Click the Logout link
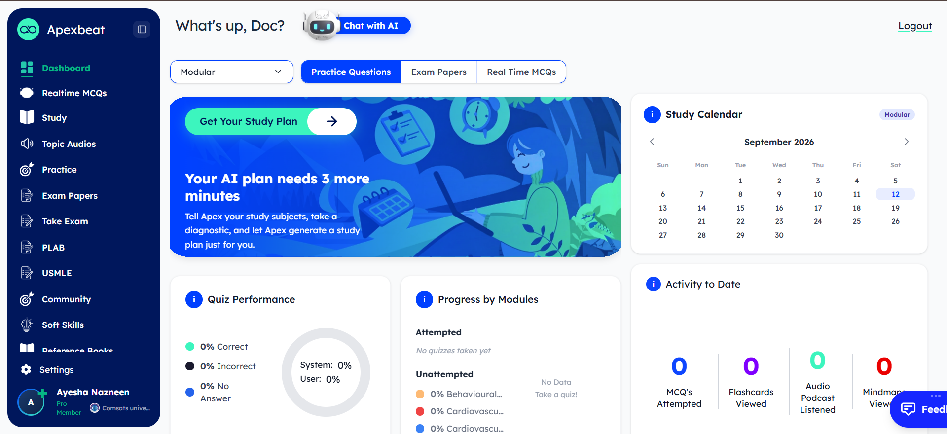The image size is (947, 434). (915, 26)
